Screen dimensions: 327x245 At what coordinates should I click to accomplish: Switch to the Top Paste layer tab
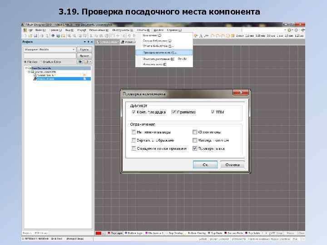click(x=215, y=233)
